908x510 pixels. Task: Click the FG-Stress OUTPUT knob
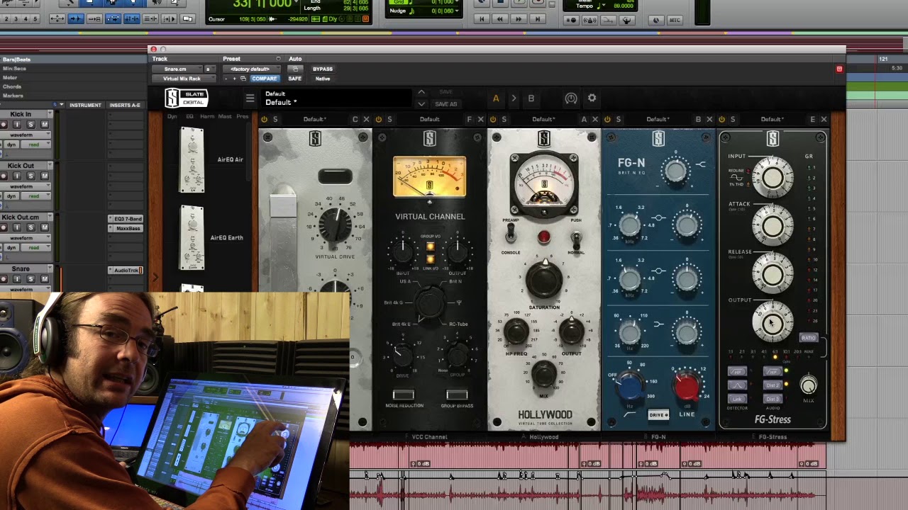[772, 323]
